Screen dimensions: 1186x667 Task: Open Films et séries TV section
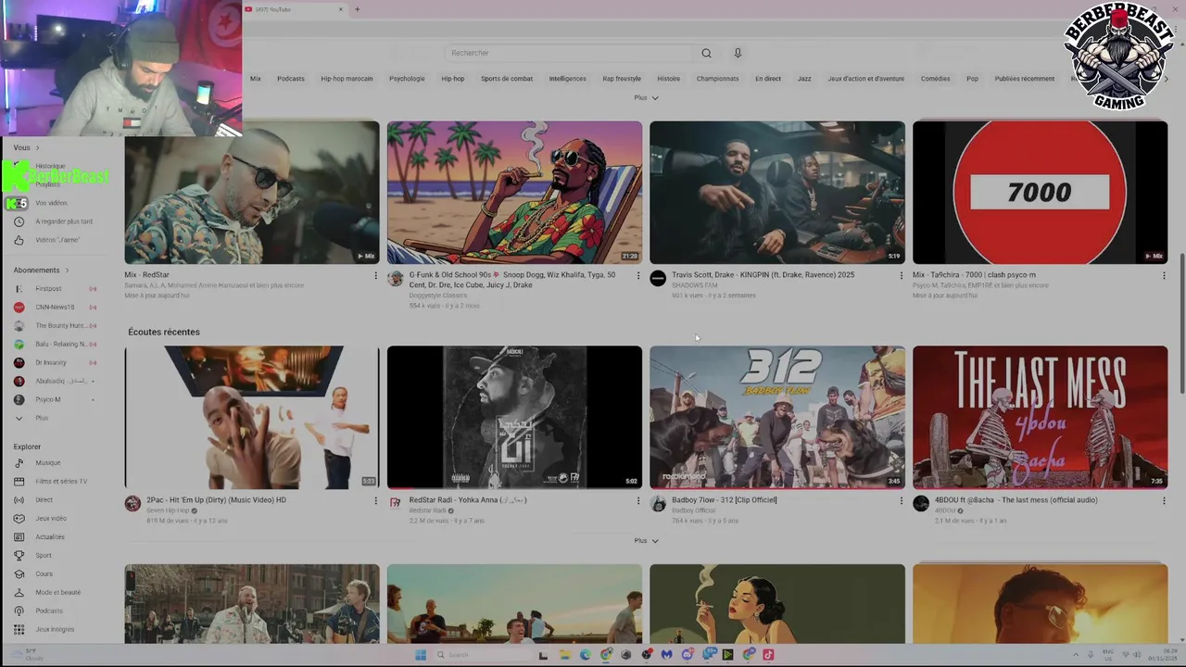pyautogui.click(x=61, y=481)
